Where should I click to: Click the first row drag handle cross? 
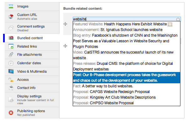[65, 24]
